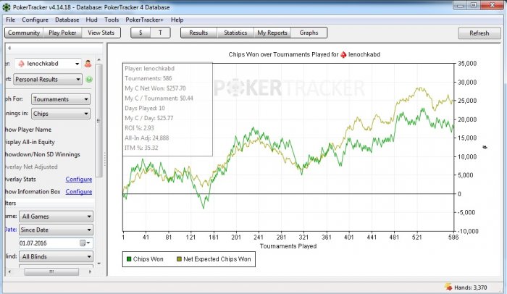Toggle the Overlay Stats option
The height and width of the screenshot is (294, 507).
20,179
